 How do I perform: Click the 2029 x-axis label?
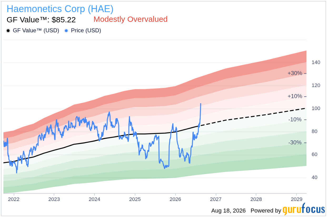click(x=296, y=199)
